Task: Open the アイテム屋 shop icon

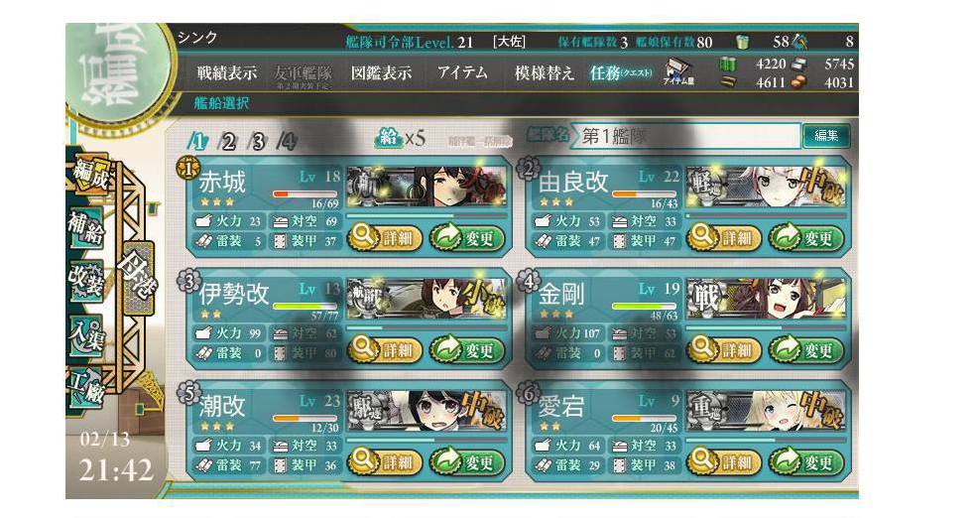Action: click(677, 72)
